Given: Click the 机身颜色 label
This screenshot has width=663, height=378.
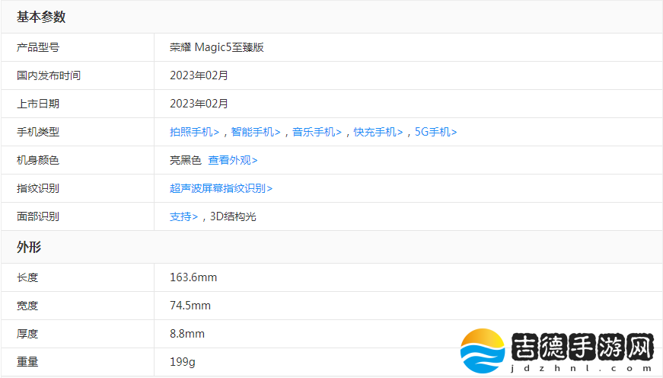Looking at the screenshot, I should 38,161.
